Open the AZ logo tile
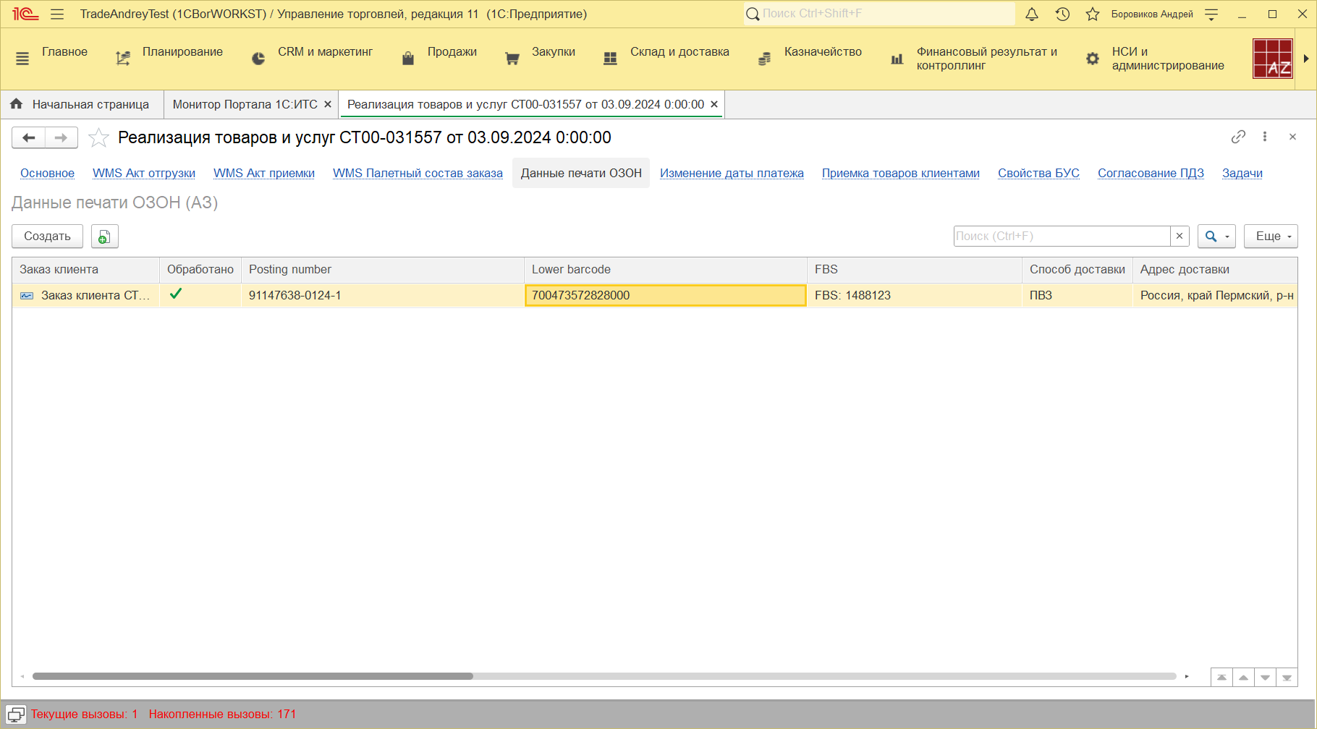Viewport: 1317px width, 729px height. (1273, 59)
